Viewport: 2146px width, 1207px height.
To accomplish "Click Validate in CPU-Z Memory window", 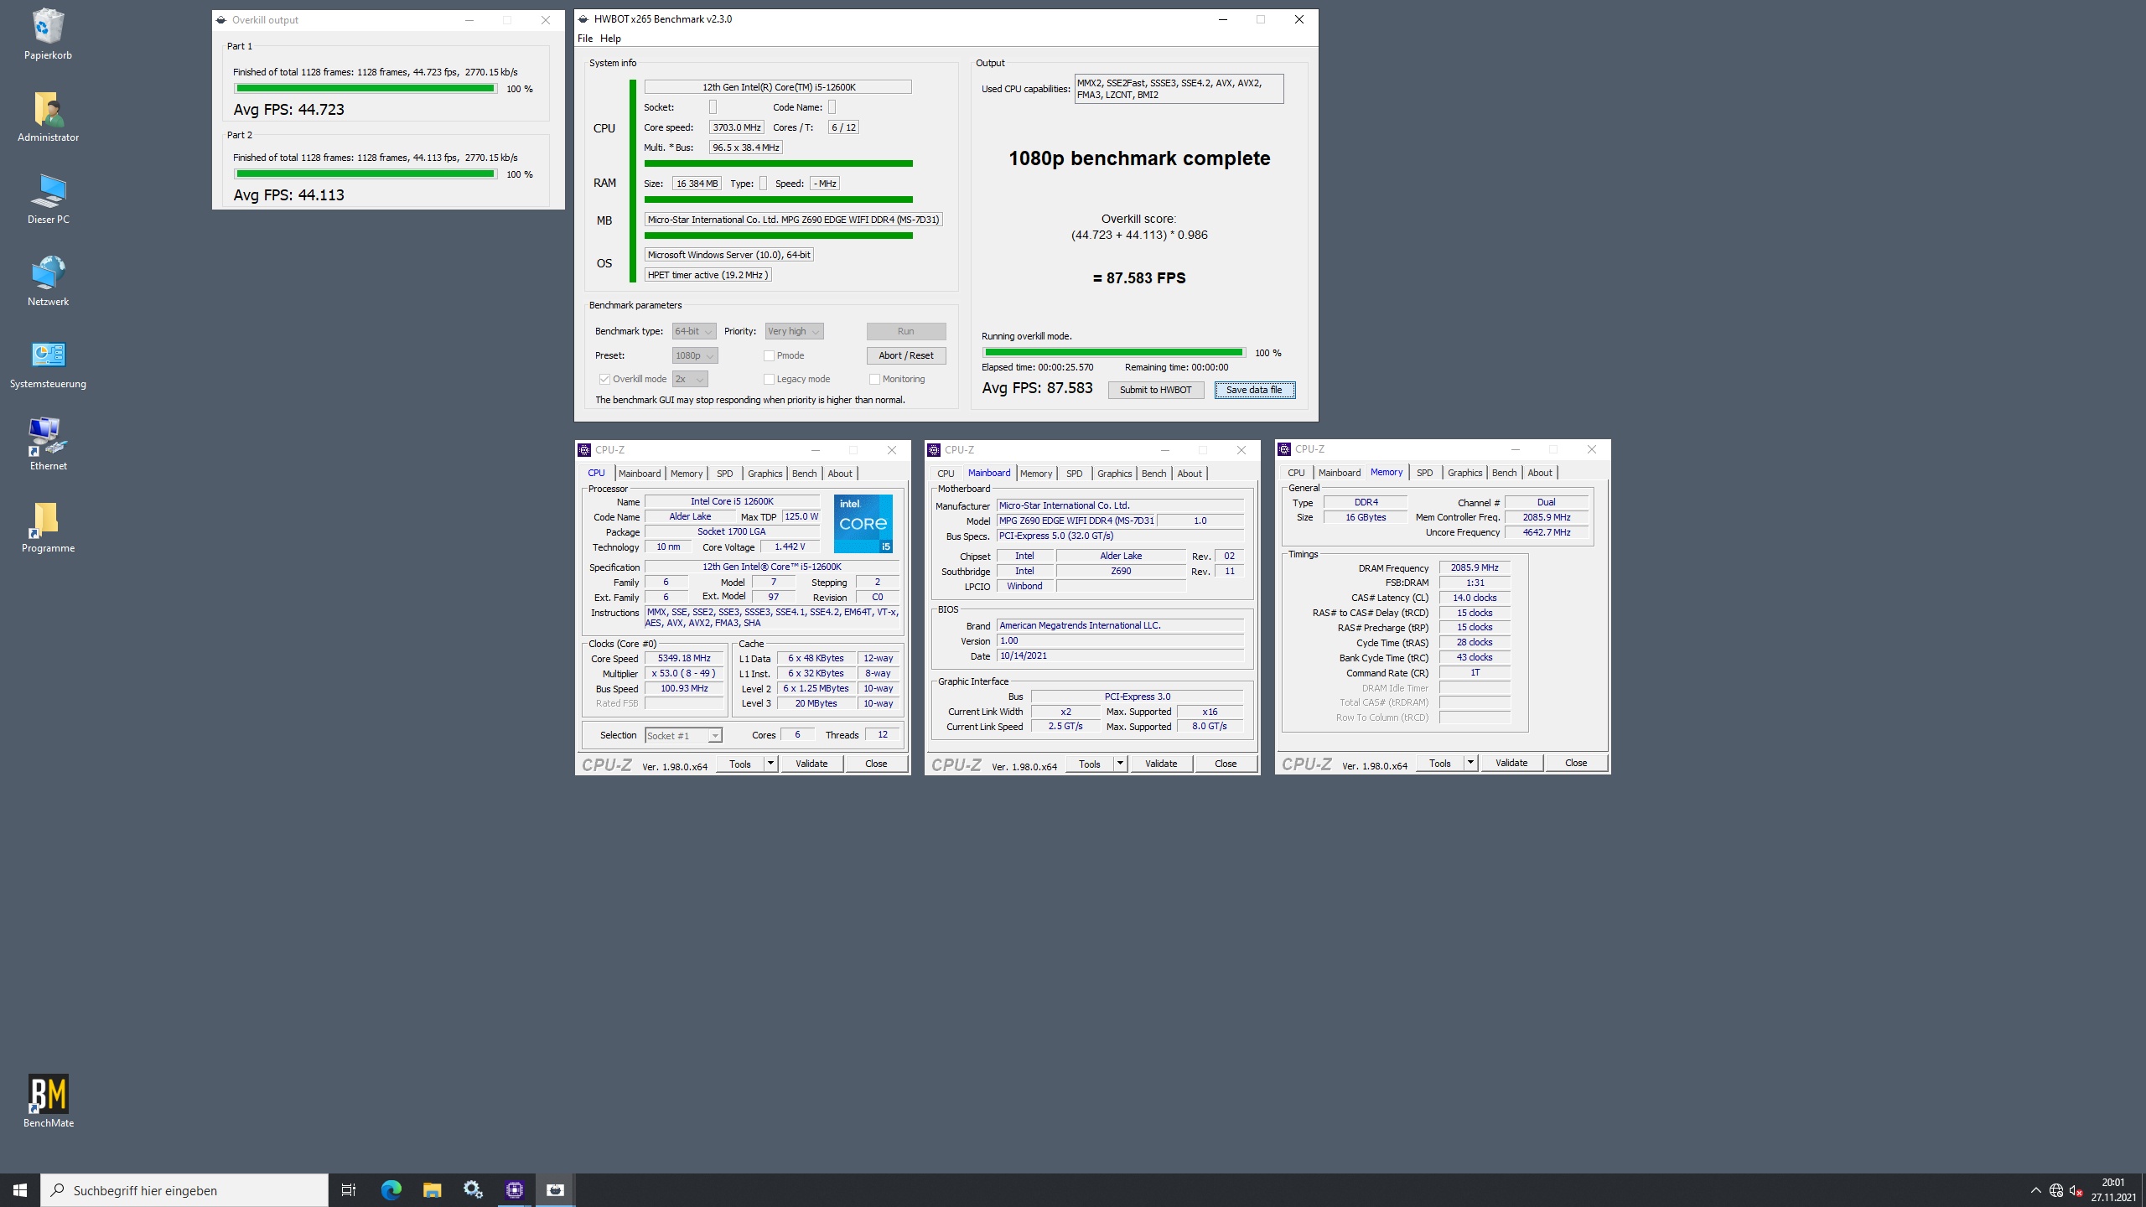I will [x=1511, y=763].
